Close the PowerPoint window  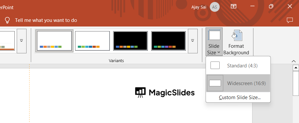(290, 6)
